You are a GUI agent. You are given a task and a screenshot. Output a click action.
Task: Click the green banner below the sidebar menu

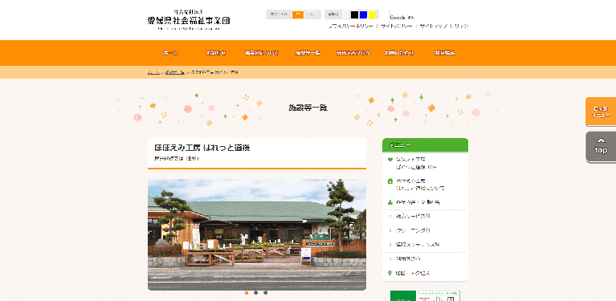[425, 296]
